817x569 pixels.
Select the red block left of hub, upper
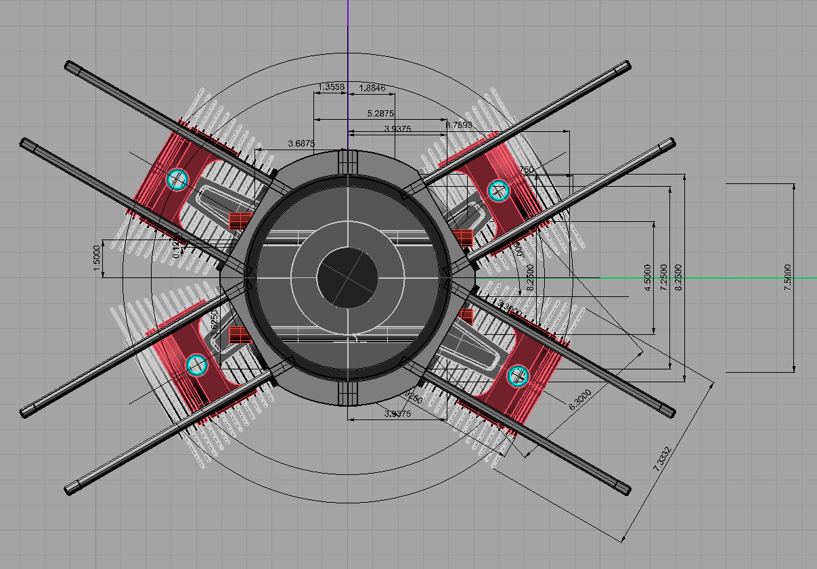point(240,220)
